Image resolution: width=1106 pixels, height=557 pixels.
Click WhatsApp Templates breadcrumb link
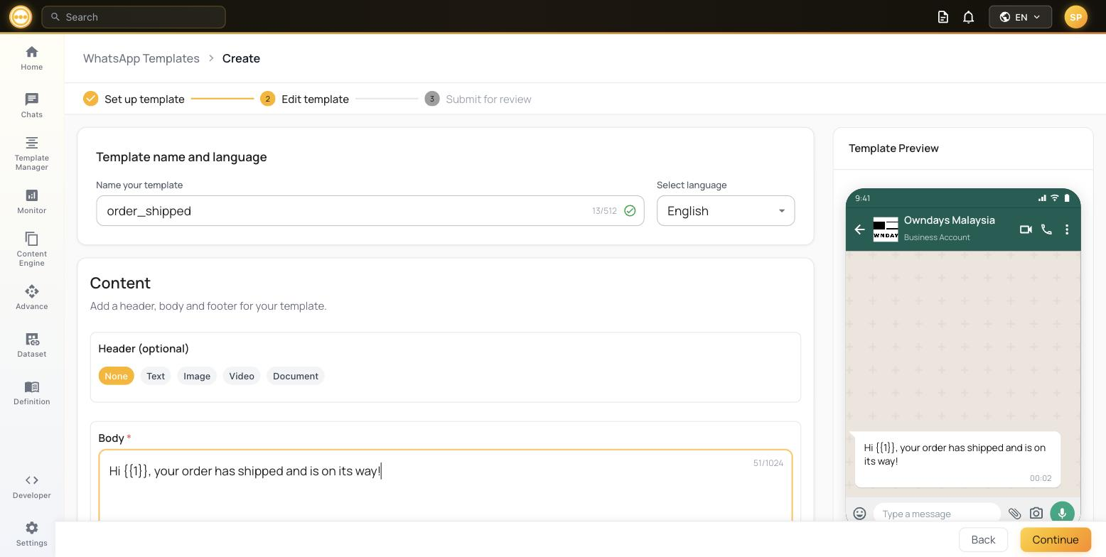pos(141,58)
